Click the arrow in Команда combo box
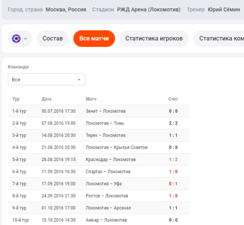Screen dimensions: 244x225 pos(79,80)
